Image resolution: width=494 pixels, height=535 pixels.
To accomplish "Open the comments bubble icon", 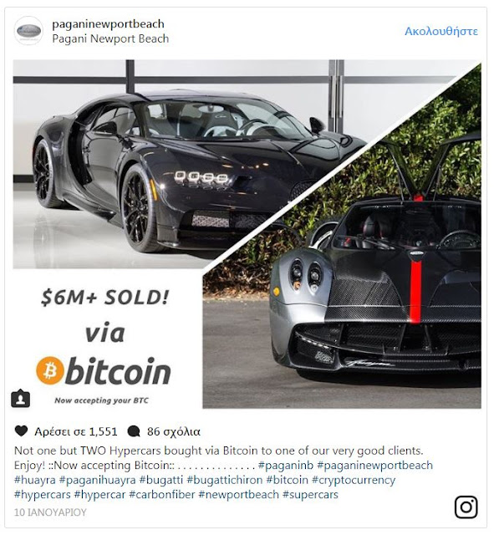I will [134, 431].
